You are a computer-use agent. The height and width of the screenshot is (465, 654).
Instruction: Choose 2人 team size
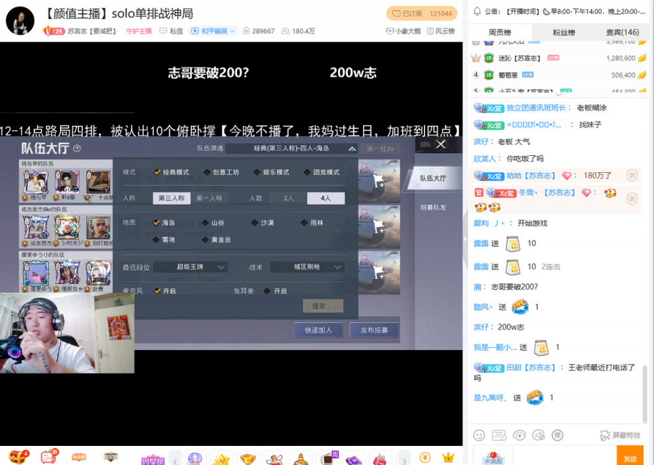tap(288, 198)
